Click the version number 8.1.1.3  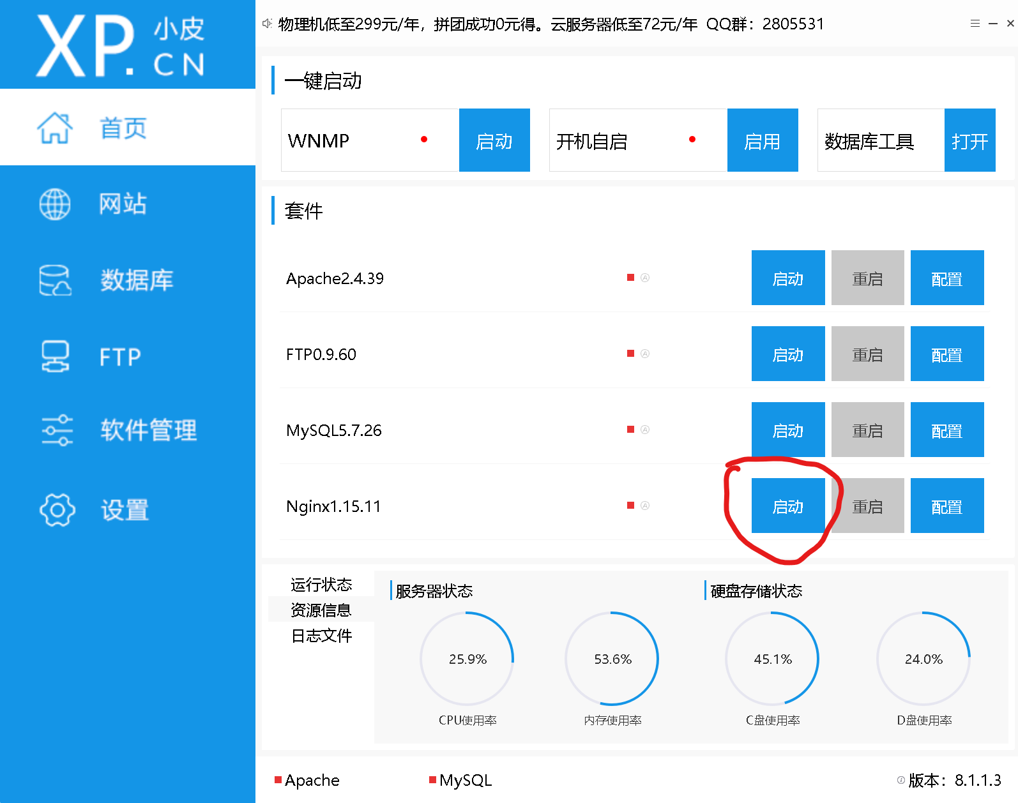pyautogui.click(x=978, y=780)
